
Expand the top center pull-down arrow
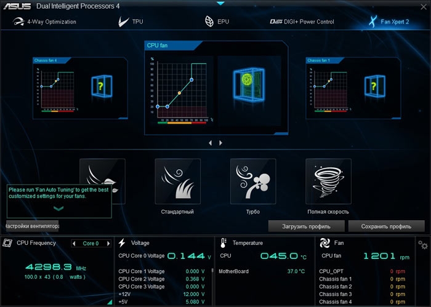220,3
